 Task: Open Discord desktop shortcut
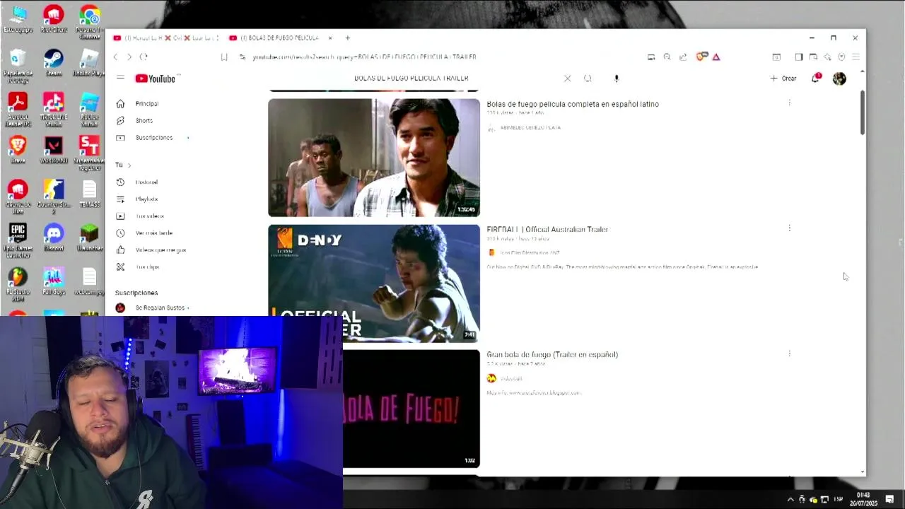click(x=54, y=237)
